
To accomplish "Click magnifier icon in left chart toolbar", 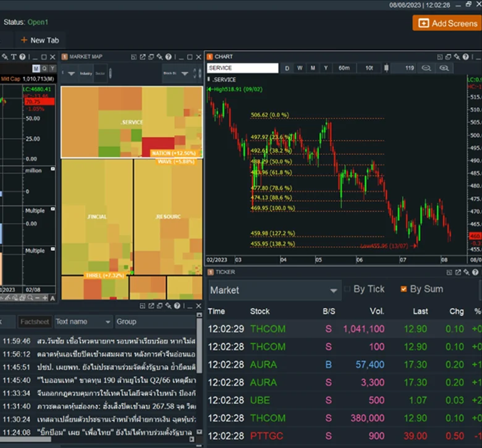I will 30,298.
